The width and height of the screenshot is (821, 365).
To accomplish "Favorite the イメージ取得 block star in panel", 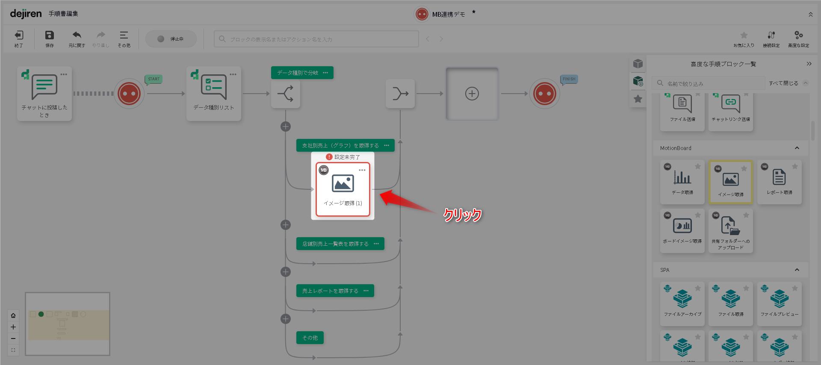I will tap(744, 168).
